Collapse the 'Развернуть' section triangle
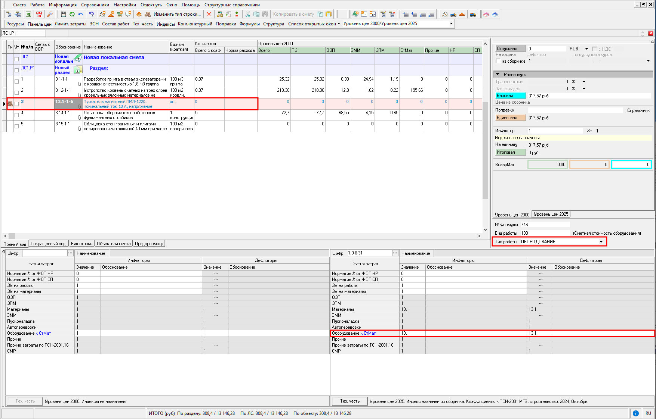The width and height of the screenshot is (656, 419). pyautogui.click(x=498, y=74)
